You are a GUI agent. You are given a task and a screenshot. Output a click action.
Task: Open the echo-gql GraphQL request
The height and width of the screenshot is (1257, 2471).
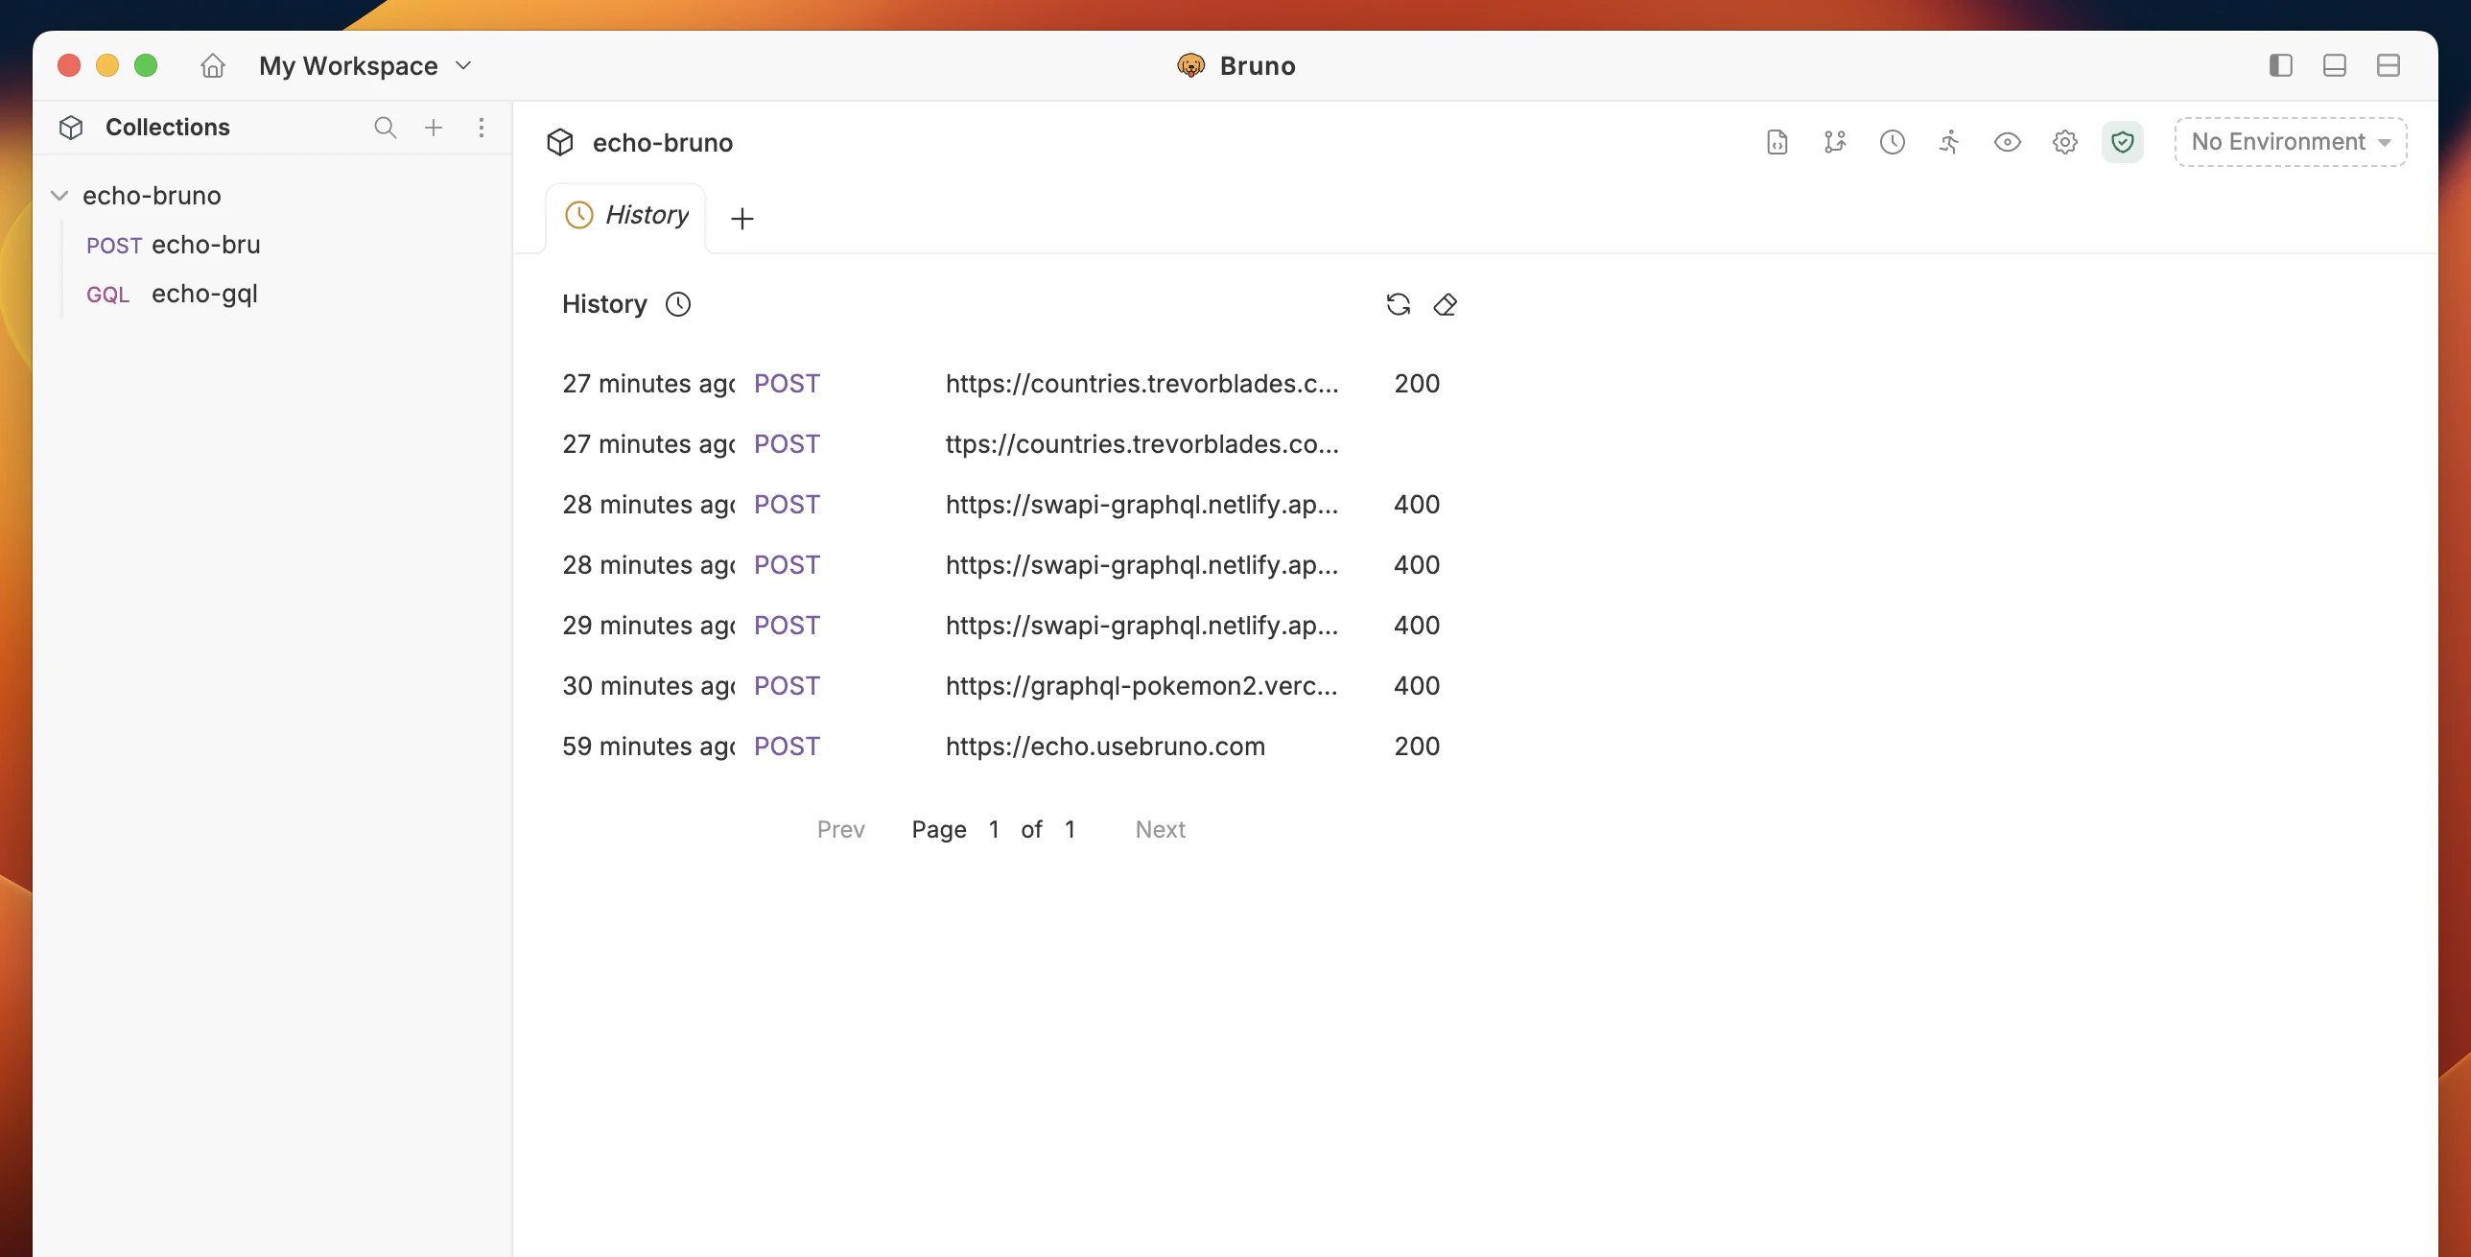203,294
